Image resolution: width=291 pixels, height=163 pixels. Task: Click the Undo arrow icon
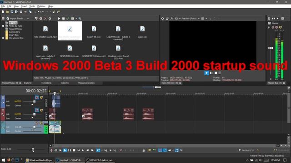[x=39, y=12]
